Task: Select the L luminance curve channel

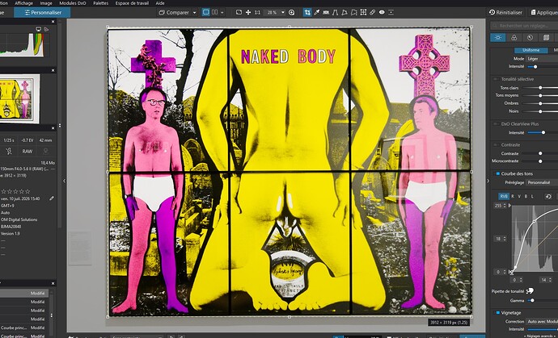Action: point(533,196)
